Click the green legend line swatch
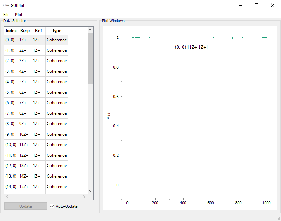Viewport: 281px width, 221px height. point(168,47)
